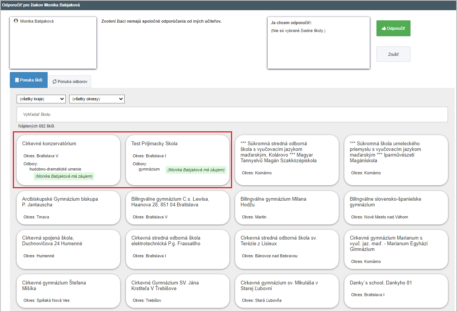The height and width of the screenshot is (312, 457).
Task: Select Cirkevné gymnázium sv. Mikuláša card
Action: (287, 291)
